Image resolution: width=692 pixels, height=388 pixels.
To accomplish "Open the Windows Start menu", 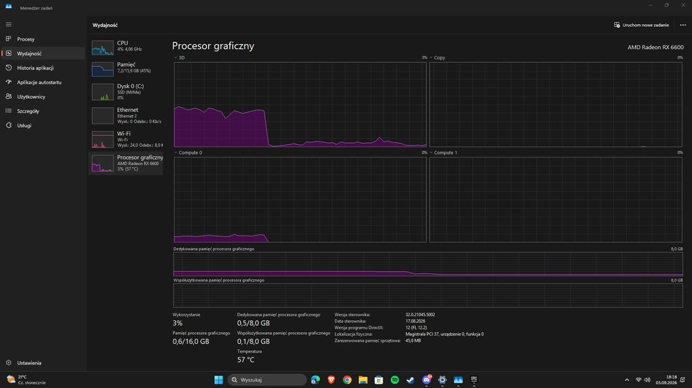I will click(x=219, y=380).
